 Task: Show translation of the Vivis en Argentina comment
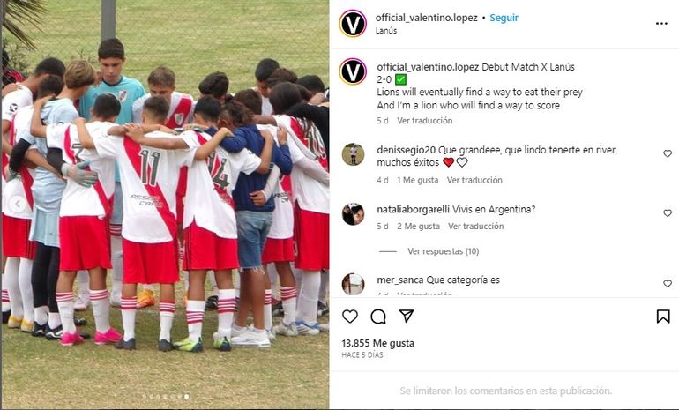coord(475,226)
